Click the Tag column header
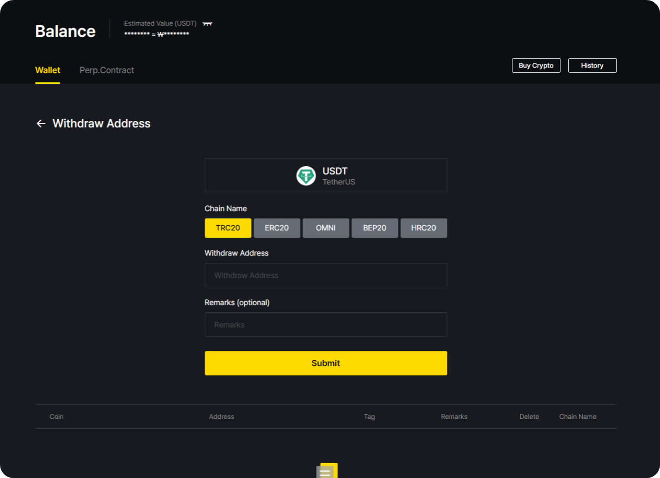660x478 pixels. pos(369,417)
